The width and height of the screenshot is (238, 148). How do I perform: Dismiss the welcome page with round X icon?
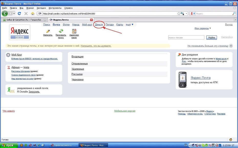pyautogui.click(x=231, y=46)
